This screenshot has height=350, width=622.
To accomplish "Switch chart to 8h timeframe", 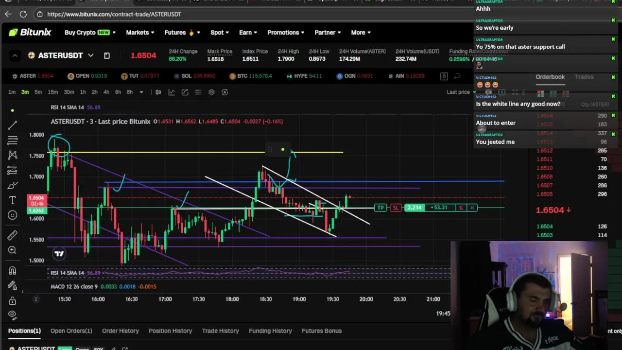I will pos(129,92).
